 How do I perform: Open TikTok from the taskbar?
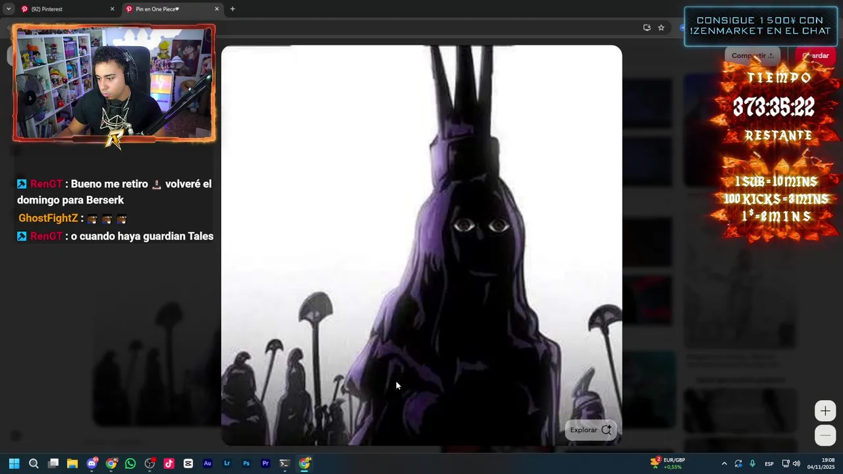pos(169,463)
